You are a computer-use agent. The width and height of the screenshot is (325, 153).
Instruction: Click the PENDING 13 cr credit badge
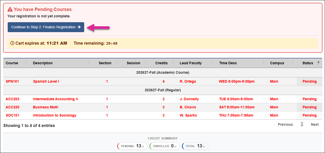[132, 146]
